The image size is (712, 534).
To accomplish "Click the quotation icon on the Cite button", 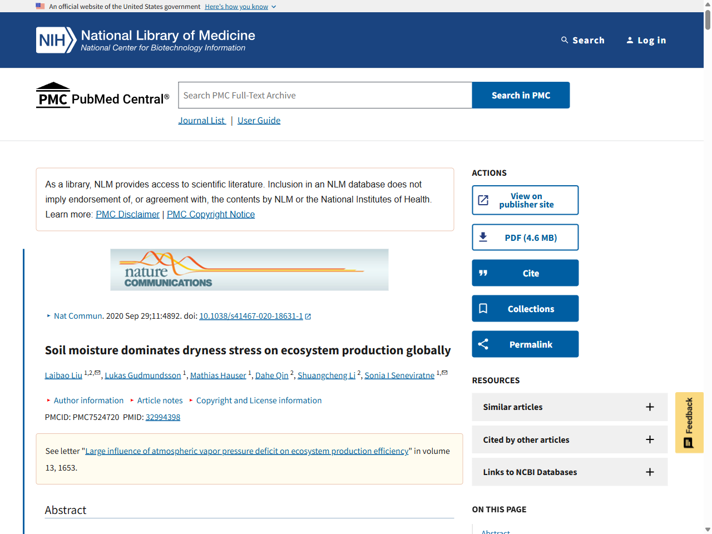I will [x=483, y=273].
